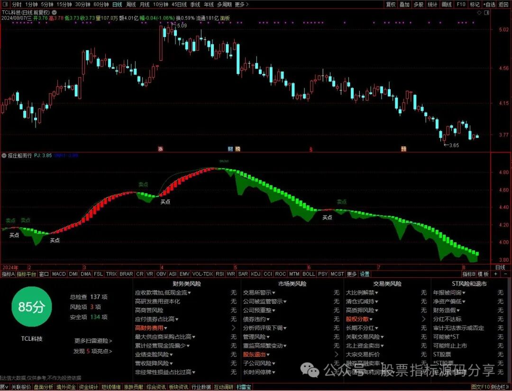The width and height of the screenshot is (512, 391).
Task: Expand the 股东退出 risk details arrow
Action: [x=336, y=354]
